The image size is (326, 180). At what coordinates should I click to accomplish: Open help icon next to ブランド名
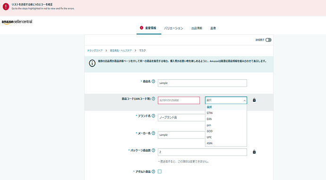pos(153,116)
